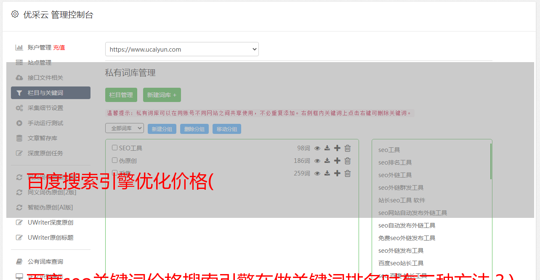Viewport: 540px width, 280px height.
Task: Select keyword seo自动发布外链工具 in the right list
Action: (x=407, y=225)
